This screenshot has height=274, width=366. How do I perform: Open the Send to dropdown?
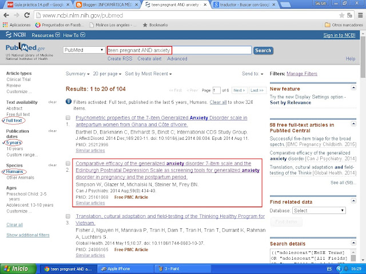(253, 74)
